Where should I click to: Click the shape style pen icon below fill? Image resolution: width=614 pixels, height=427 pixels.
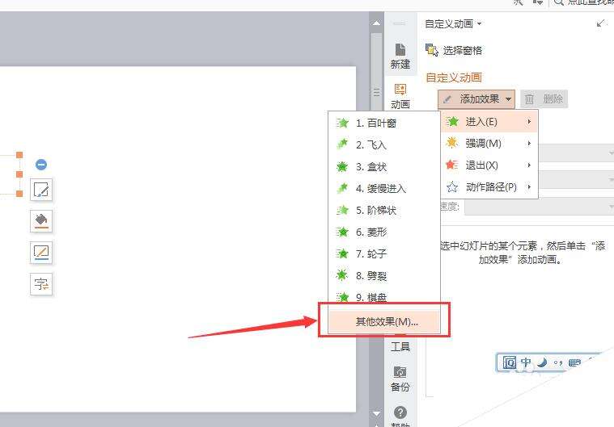41,252
